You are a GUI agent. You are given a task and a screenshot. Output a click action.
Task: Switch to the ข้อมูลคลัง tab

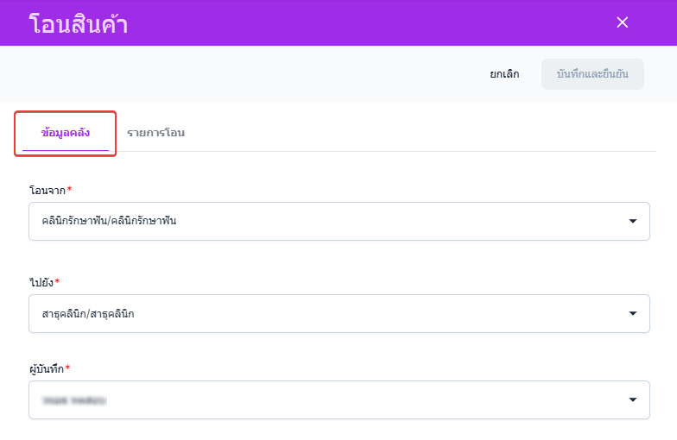[66, 133]
